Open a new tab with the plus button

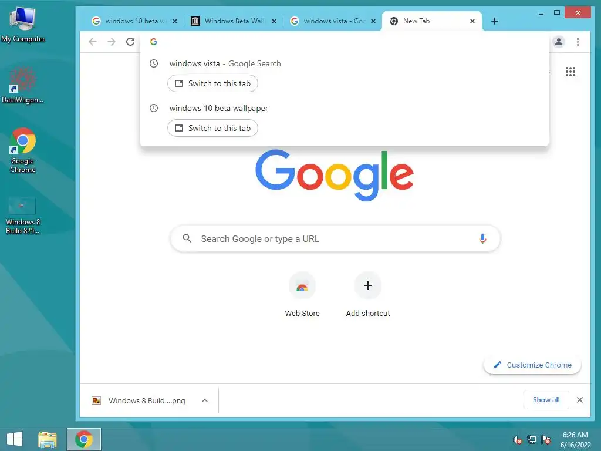click(x=494, y=21)
